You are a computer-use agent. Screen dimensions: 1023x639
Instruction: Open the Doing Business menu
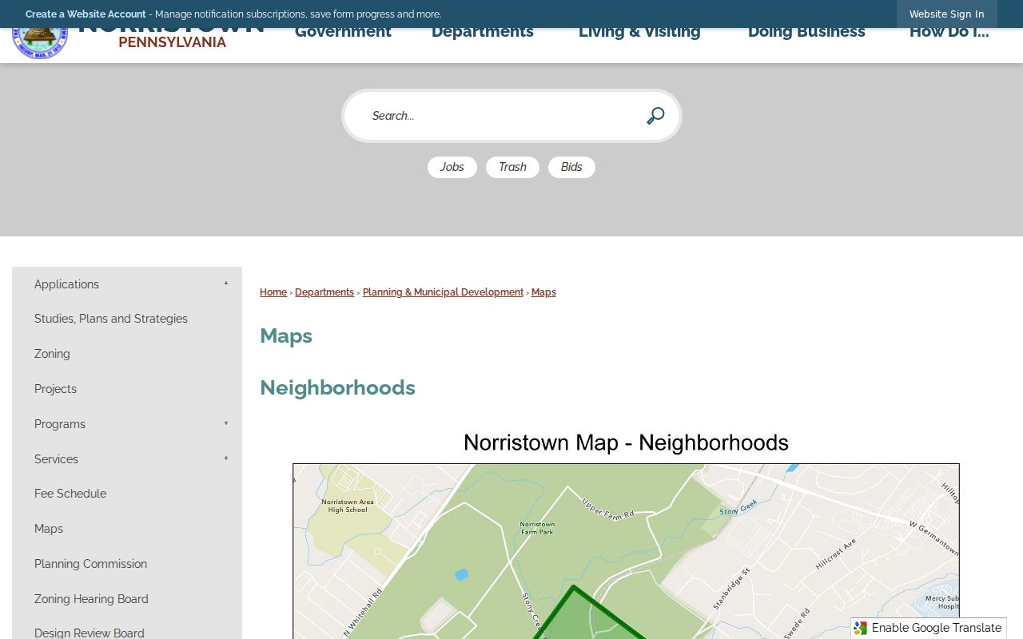click(806, 32)
